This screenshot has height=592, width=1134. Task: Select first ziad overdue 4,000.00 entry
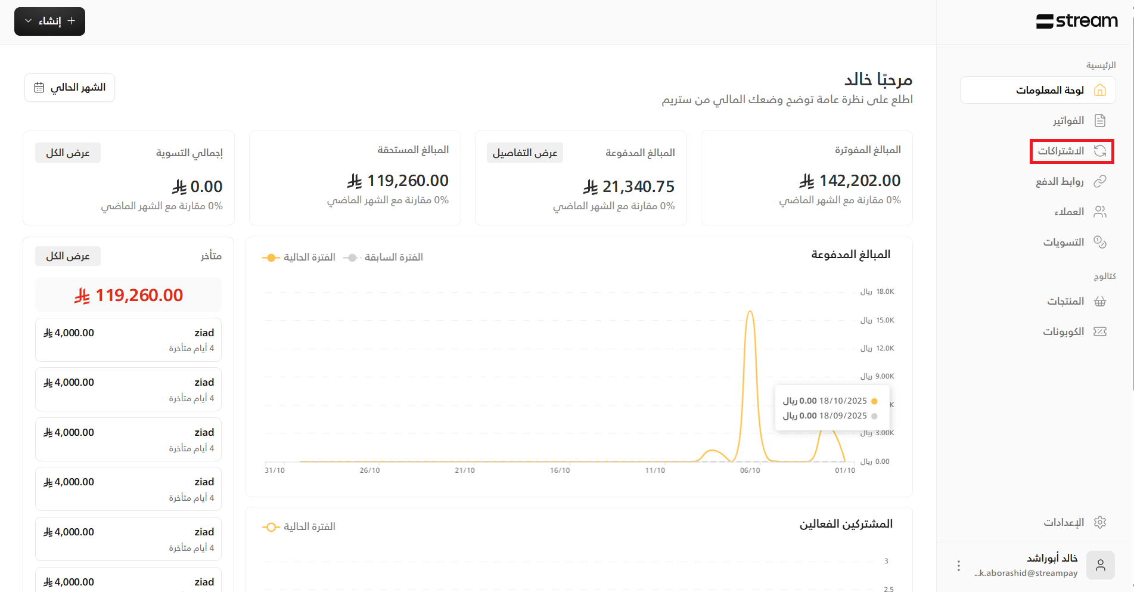[128, 340]
